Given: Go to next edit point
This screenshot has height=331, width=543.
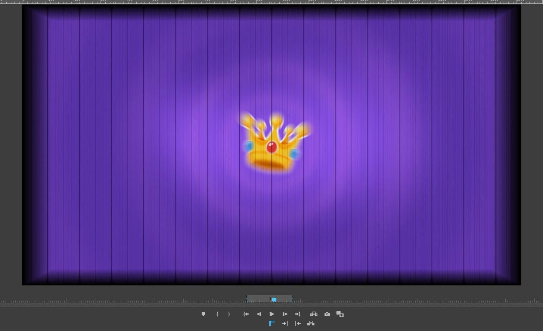Looking at the screenshot, I should click(285, 324).
